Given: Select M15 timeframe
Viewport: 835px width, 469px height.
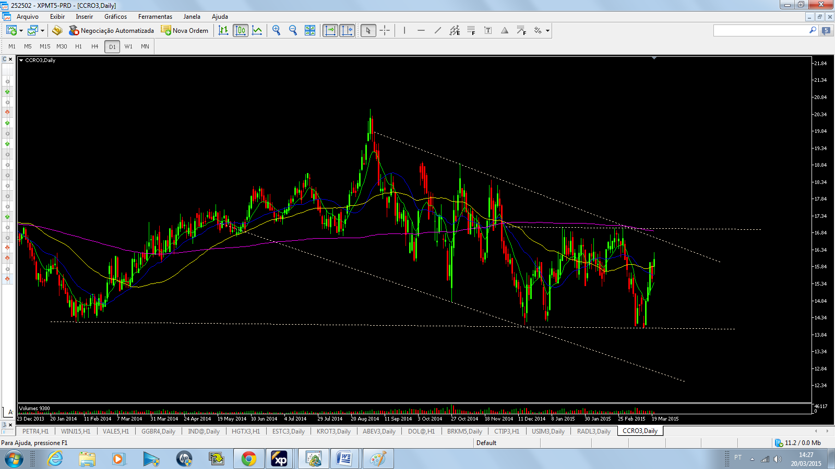Looking at the screenshot, I should pos(45,46).
